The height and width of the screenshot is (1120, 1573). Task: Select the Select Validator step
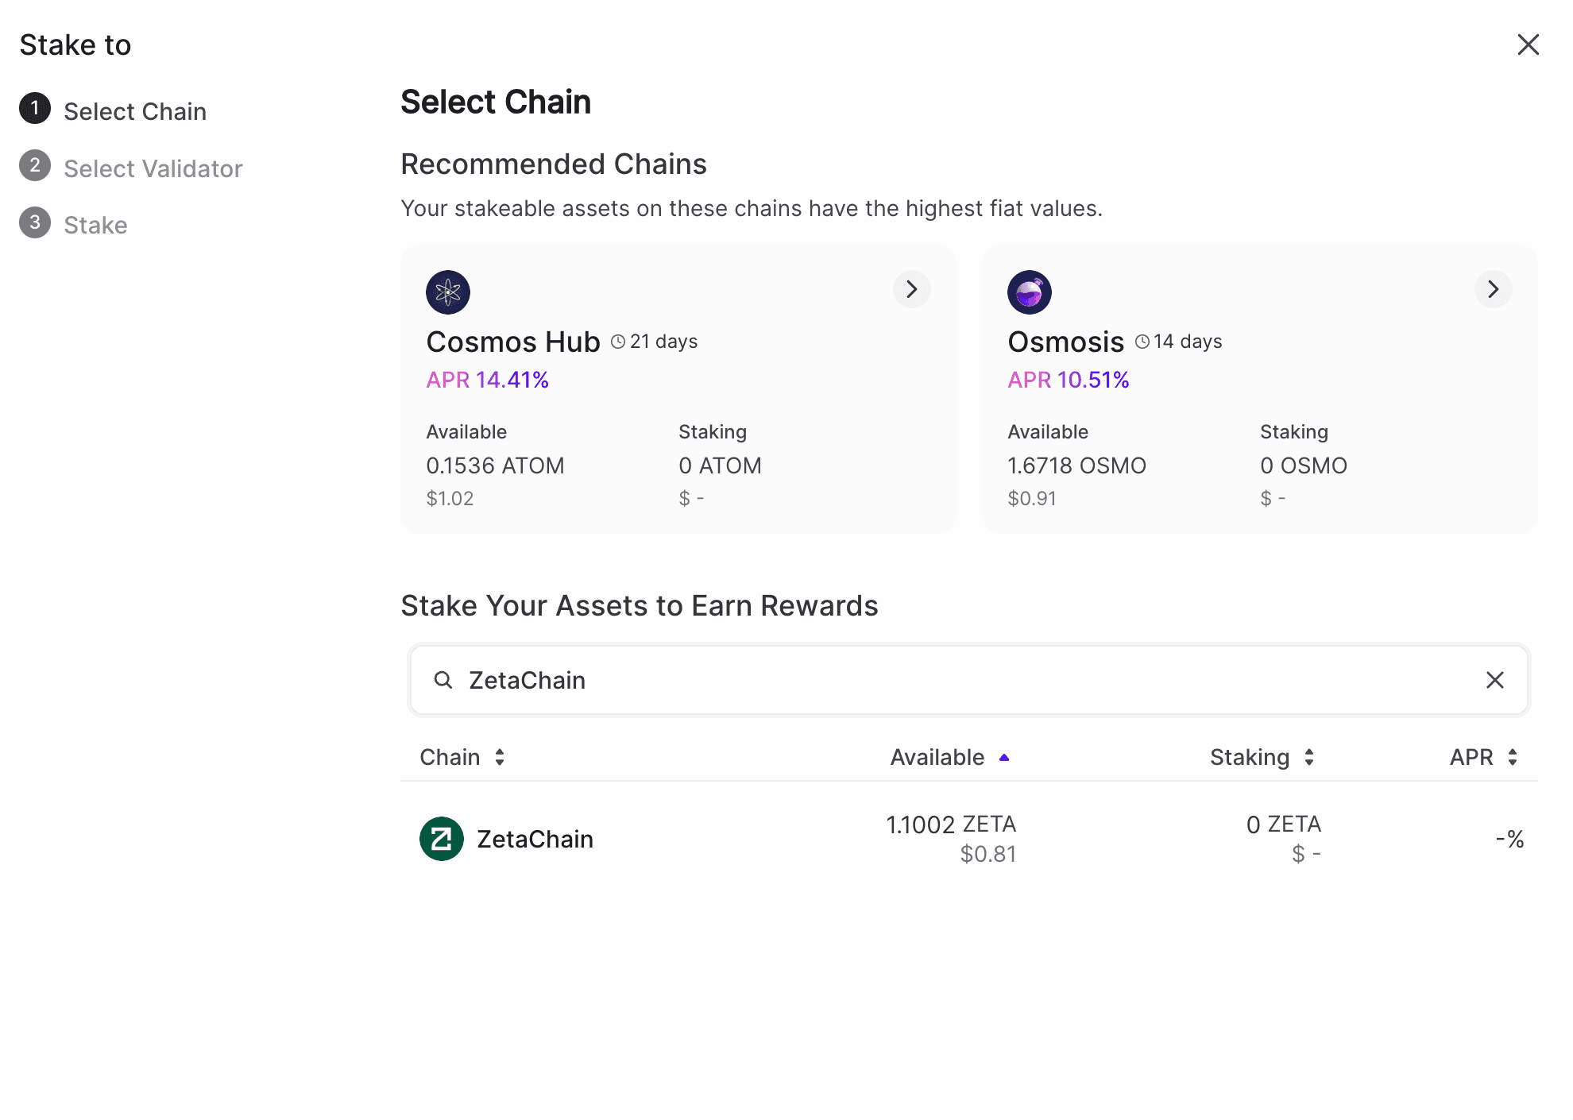click(153, 168)
